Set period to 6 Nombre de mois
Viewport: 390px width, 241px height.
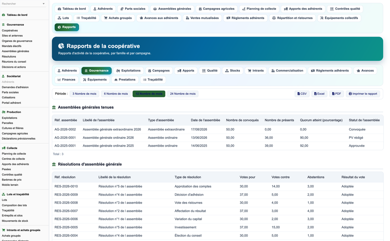click(x=116, y=94)
